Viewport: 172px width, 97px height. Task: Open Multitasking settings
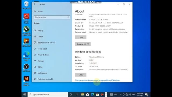tap(42, 73)
